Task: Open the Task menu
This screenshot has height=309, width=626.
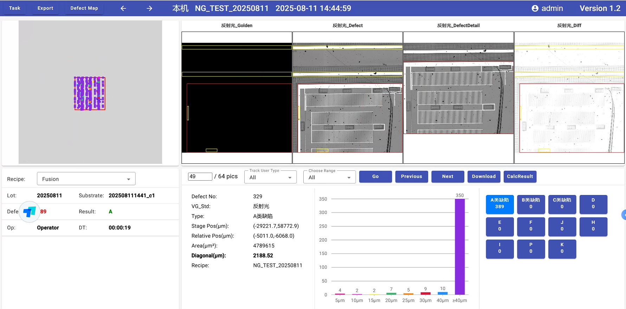Action: tap(15, 8)
